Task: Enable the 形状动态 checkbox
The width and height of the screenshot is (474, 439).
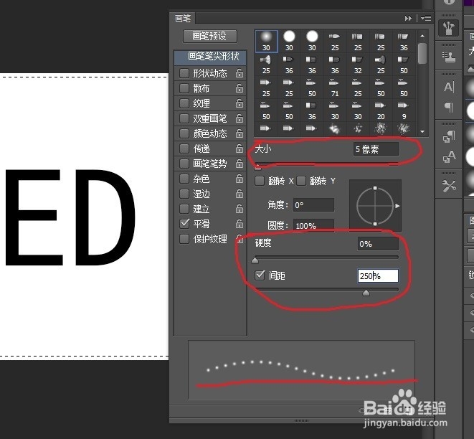Action: [184, 73]
